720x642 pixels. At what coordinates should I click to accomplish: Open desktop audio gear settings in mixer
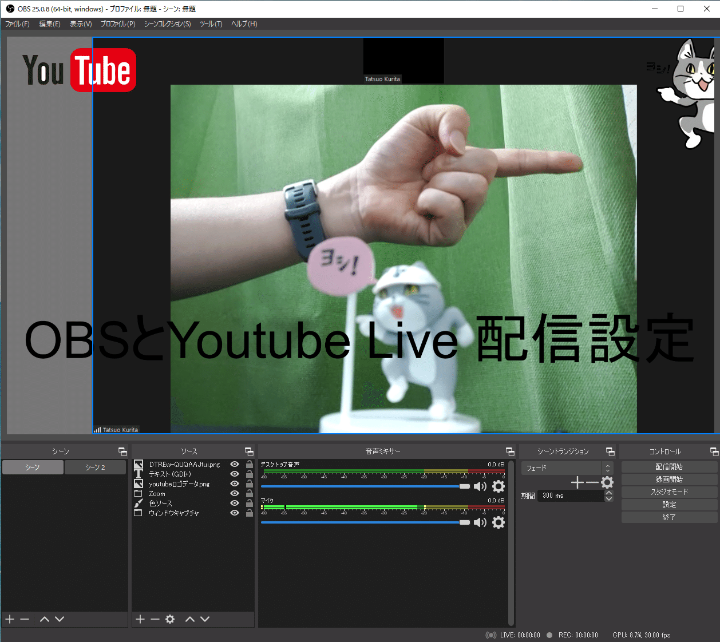(499, 486)
